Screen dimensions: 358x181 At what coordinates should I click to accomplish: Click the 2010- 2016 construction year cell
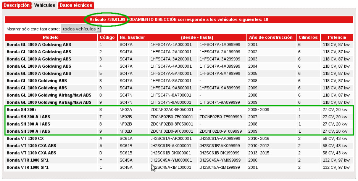tap(258, 138)
